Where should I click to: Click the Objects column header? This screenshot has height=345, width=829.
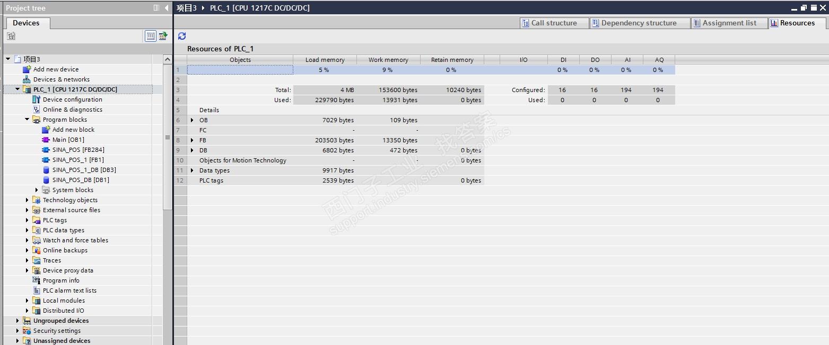click(240, 60)
